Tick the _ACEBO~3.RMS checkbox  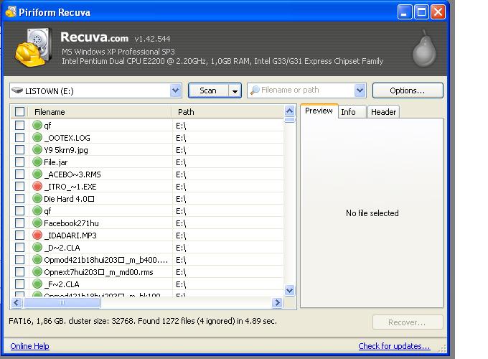click(x=19, y=174)
